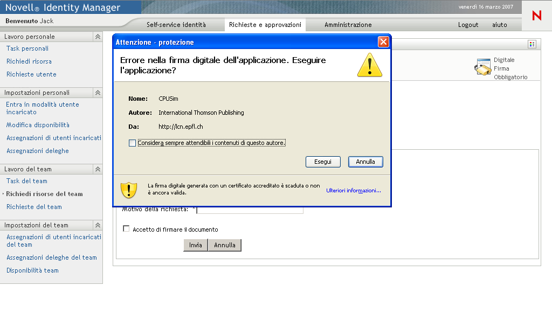The width and height of the screenshot is (552, 313).
Task: Click the digital signature scroll icon
Action: pos(482,67)
